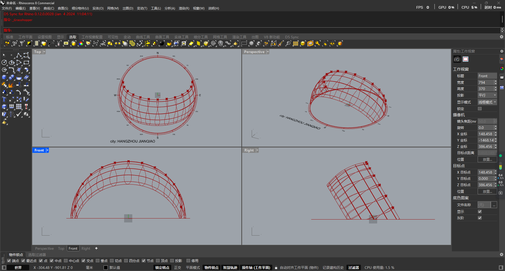Image resolution: width=505 pixels, height=271 pixels.
Task: Open the 分析(A) menu
Action: pos(170,8)
